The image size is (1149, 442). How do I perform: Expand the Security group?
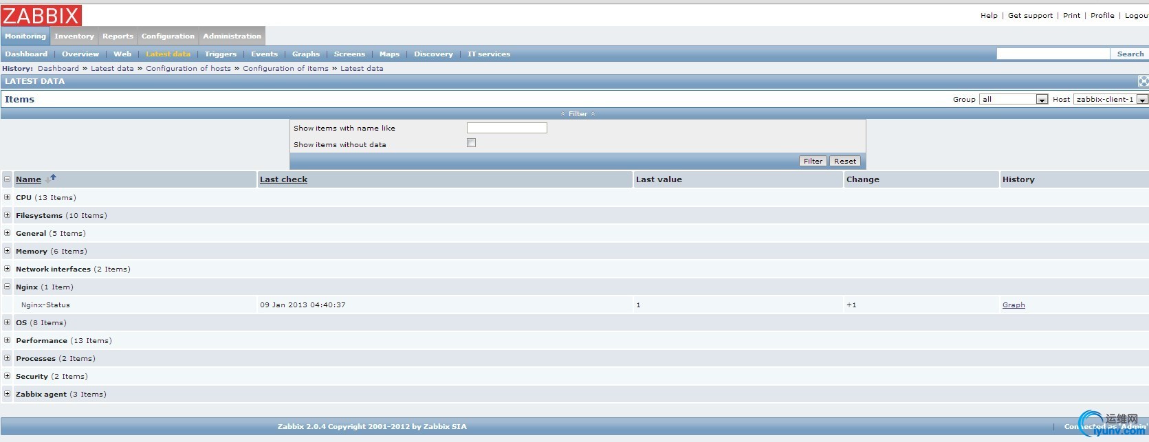7,375
